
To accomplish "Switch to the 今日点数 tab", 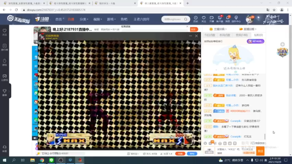I will (210, 35).
